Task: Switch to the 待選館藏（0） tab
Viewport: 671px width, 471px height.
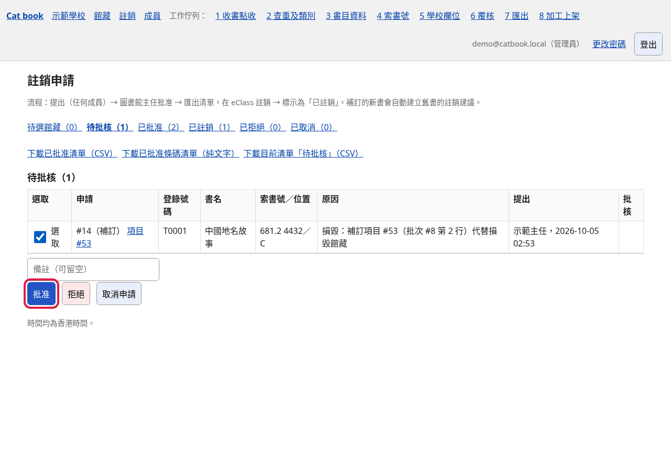Action: 55,127
